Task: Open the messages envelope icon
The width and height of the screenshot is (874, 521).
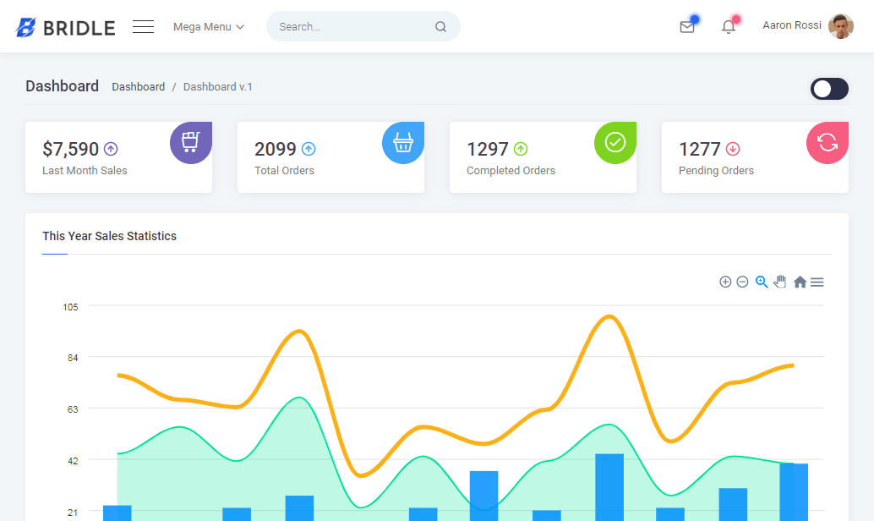Action: coord(687,26)
